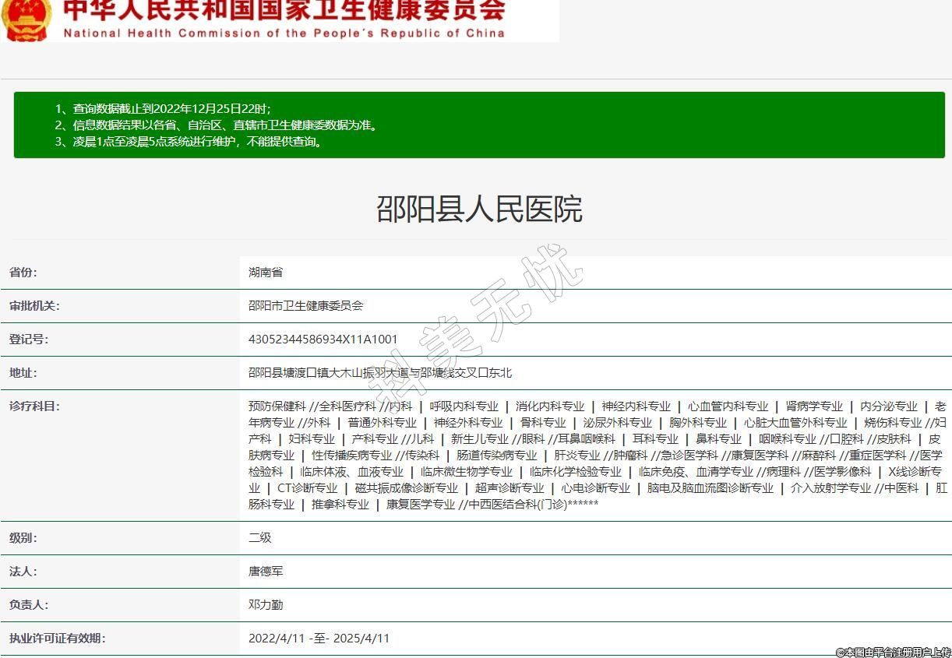Image resolution: width=952 pixels, height=658 pixels.
Task: Select registration number 43052344586934X11A1001
Action: tap(323, 340)
